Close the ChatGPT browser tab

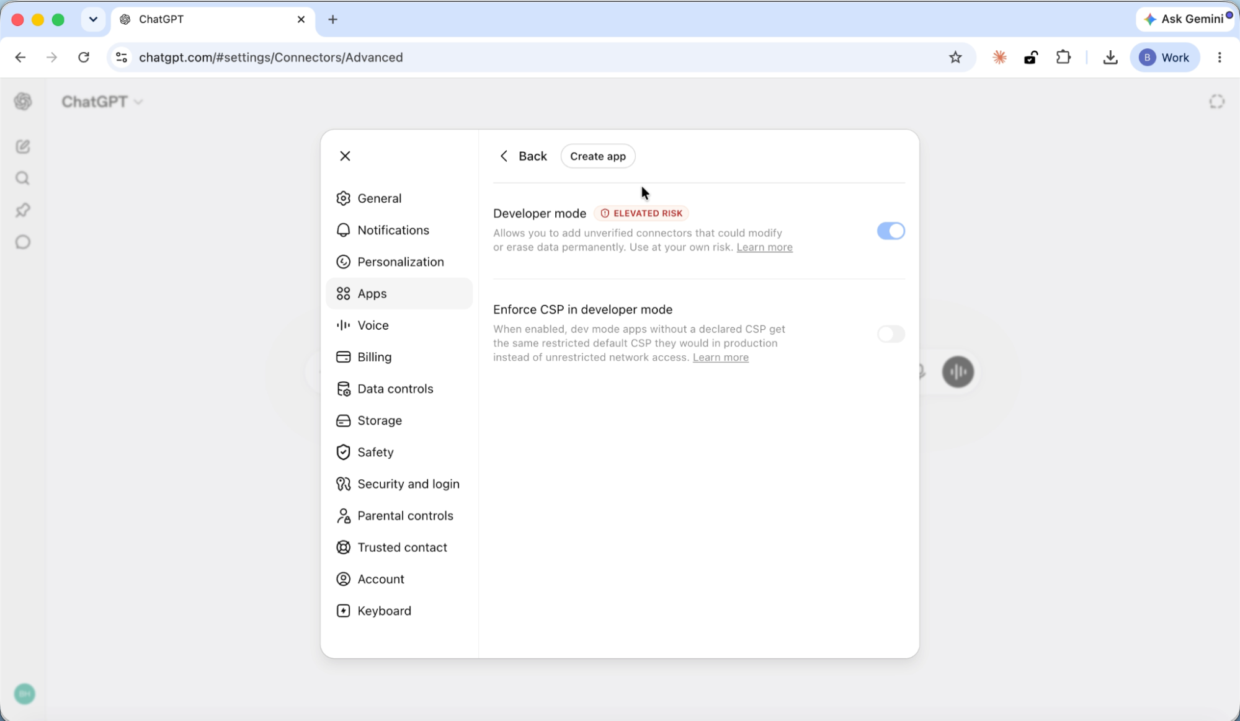(x=301, y=19)
